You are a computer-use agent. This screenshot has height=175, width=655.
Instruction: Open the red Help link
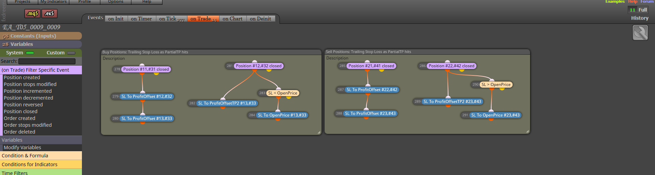pos(632,2)
